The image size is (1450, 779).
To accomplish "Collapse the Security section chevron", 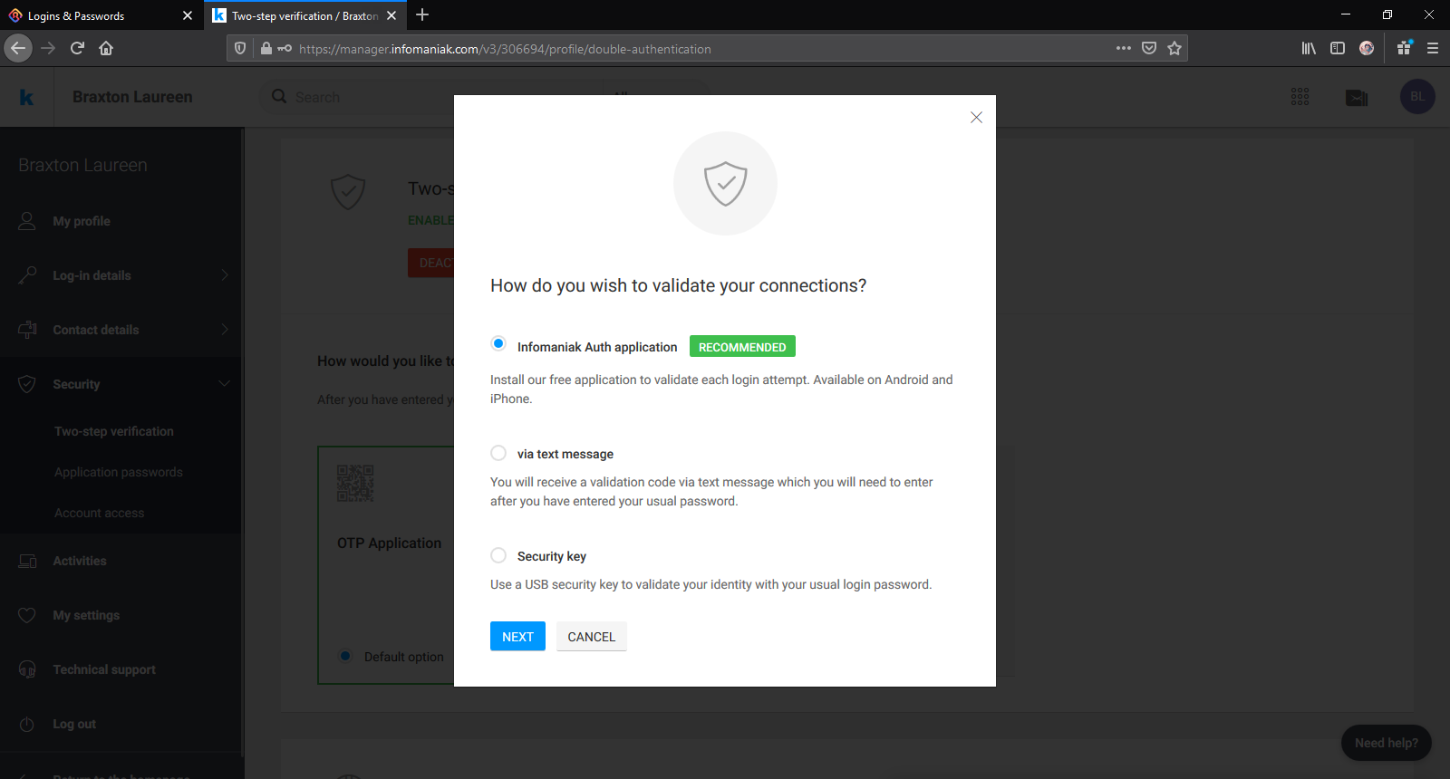I will (225, 384).
